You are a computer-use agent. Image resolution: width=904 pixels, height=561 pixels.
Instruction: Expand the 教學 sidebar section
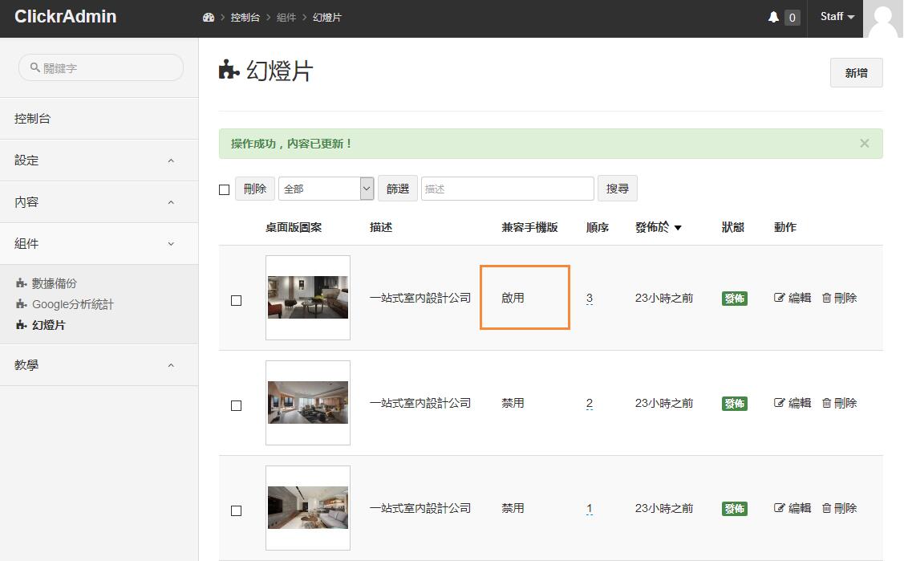(99, 365)
